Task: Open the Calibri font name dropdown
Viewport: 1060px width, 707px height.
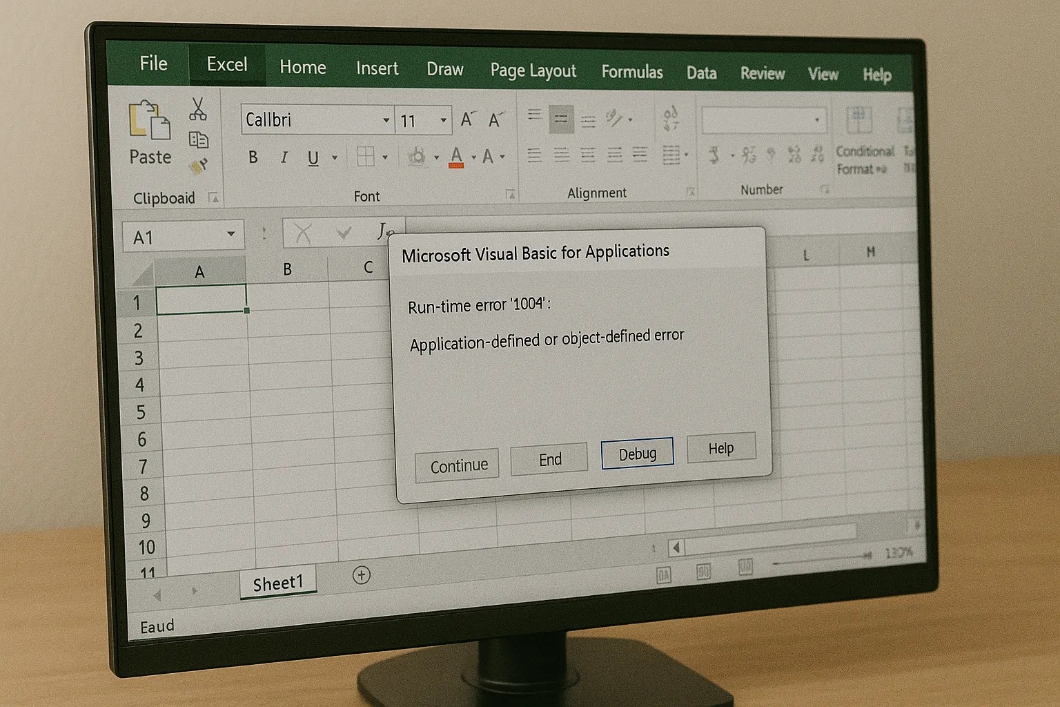Action: (x=385, y=119)
